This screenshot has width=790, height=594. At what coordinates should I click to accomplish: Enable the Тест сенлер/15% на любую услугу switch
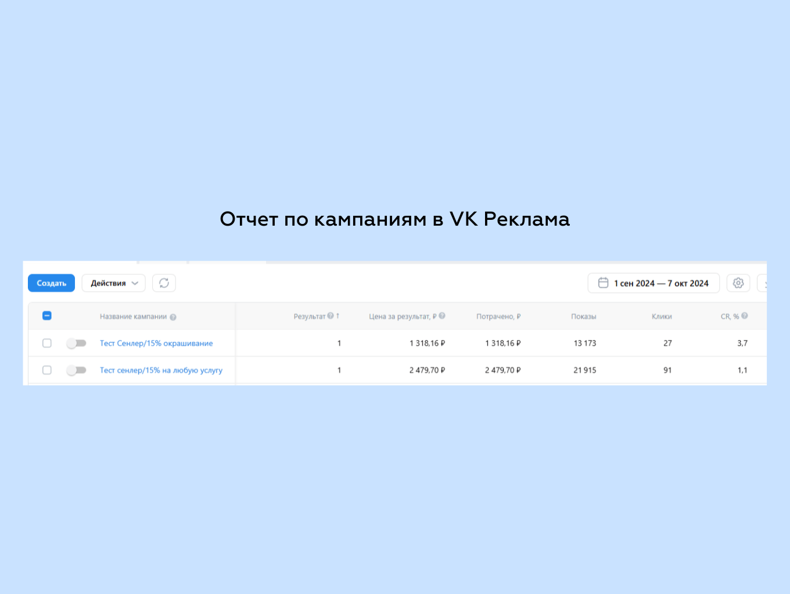point(76,370)
